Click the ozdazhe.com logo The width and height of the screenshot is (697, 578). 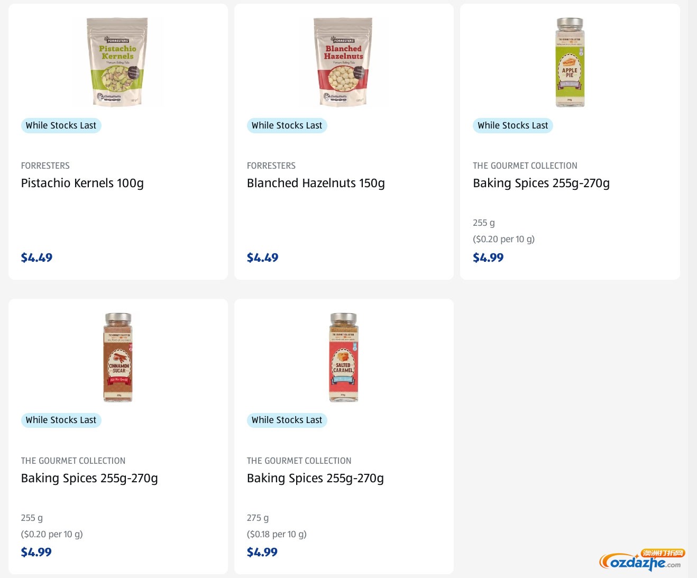641,561
